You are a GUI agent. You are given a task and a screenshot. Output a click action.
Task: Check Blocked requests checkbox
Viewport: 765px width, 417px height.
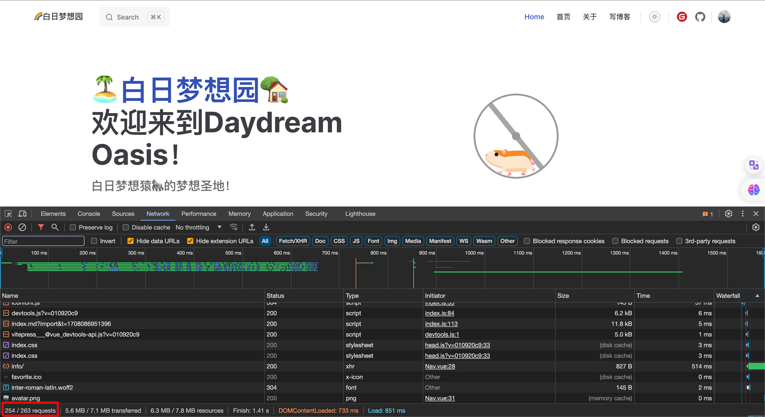615,241
